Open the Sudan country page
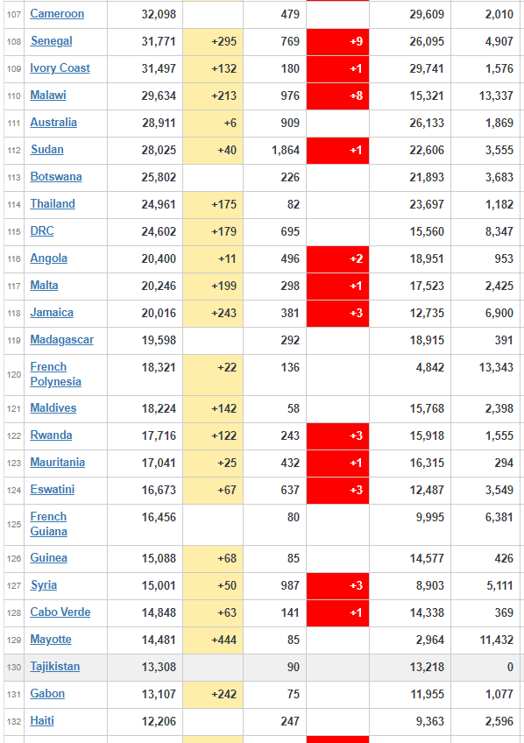The image size is (524, 743). 47,150
